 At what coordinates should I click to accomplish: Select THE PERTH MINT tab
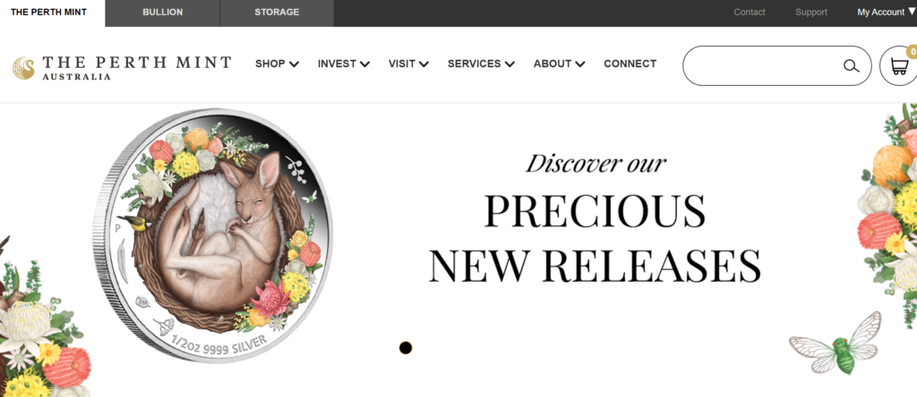click(x=48, y=13)
